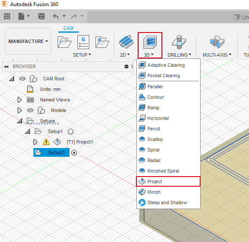
Task: Collapse the Setups node
Action: (x=20, y=121)
